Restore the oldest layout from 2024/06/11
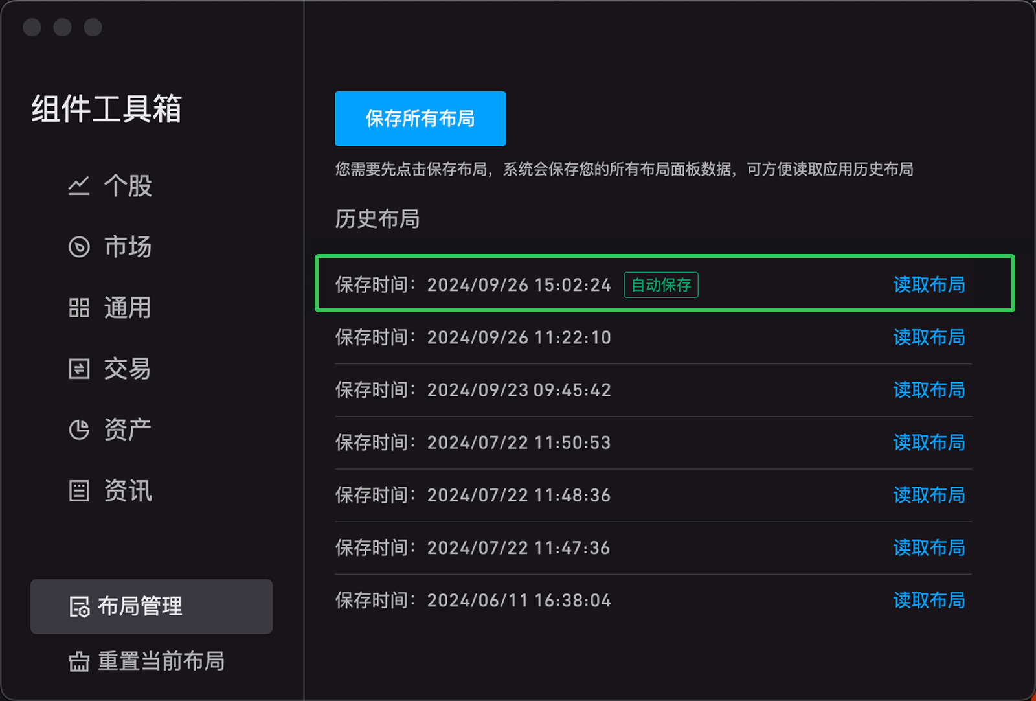Image resolution: width=1036 pixels, height=701 pixels. [929, 601]
